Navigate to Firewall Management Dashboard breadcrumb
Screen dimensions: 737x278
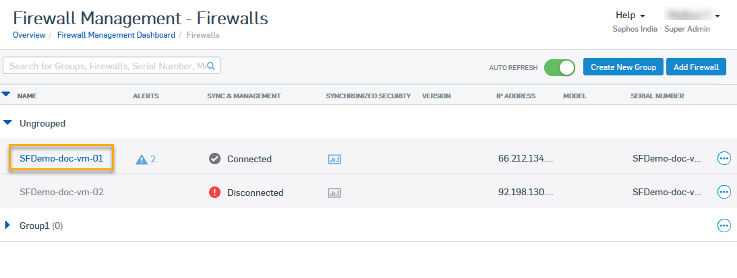coord(116,35)
